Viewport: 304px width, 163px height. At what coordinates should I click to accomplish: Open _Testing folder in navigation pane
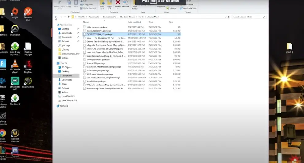pyautogui.click(x=65, y=49)
